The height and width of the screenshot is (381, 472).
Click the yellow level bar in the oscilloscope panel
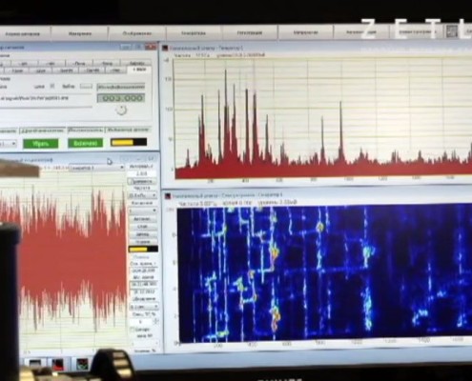tap(143, 250)
